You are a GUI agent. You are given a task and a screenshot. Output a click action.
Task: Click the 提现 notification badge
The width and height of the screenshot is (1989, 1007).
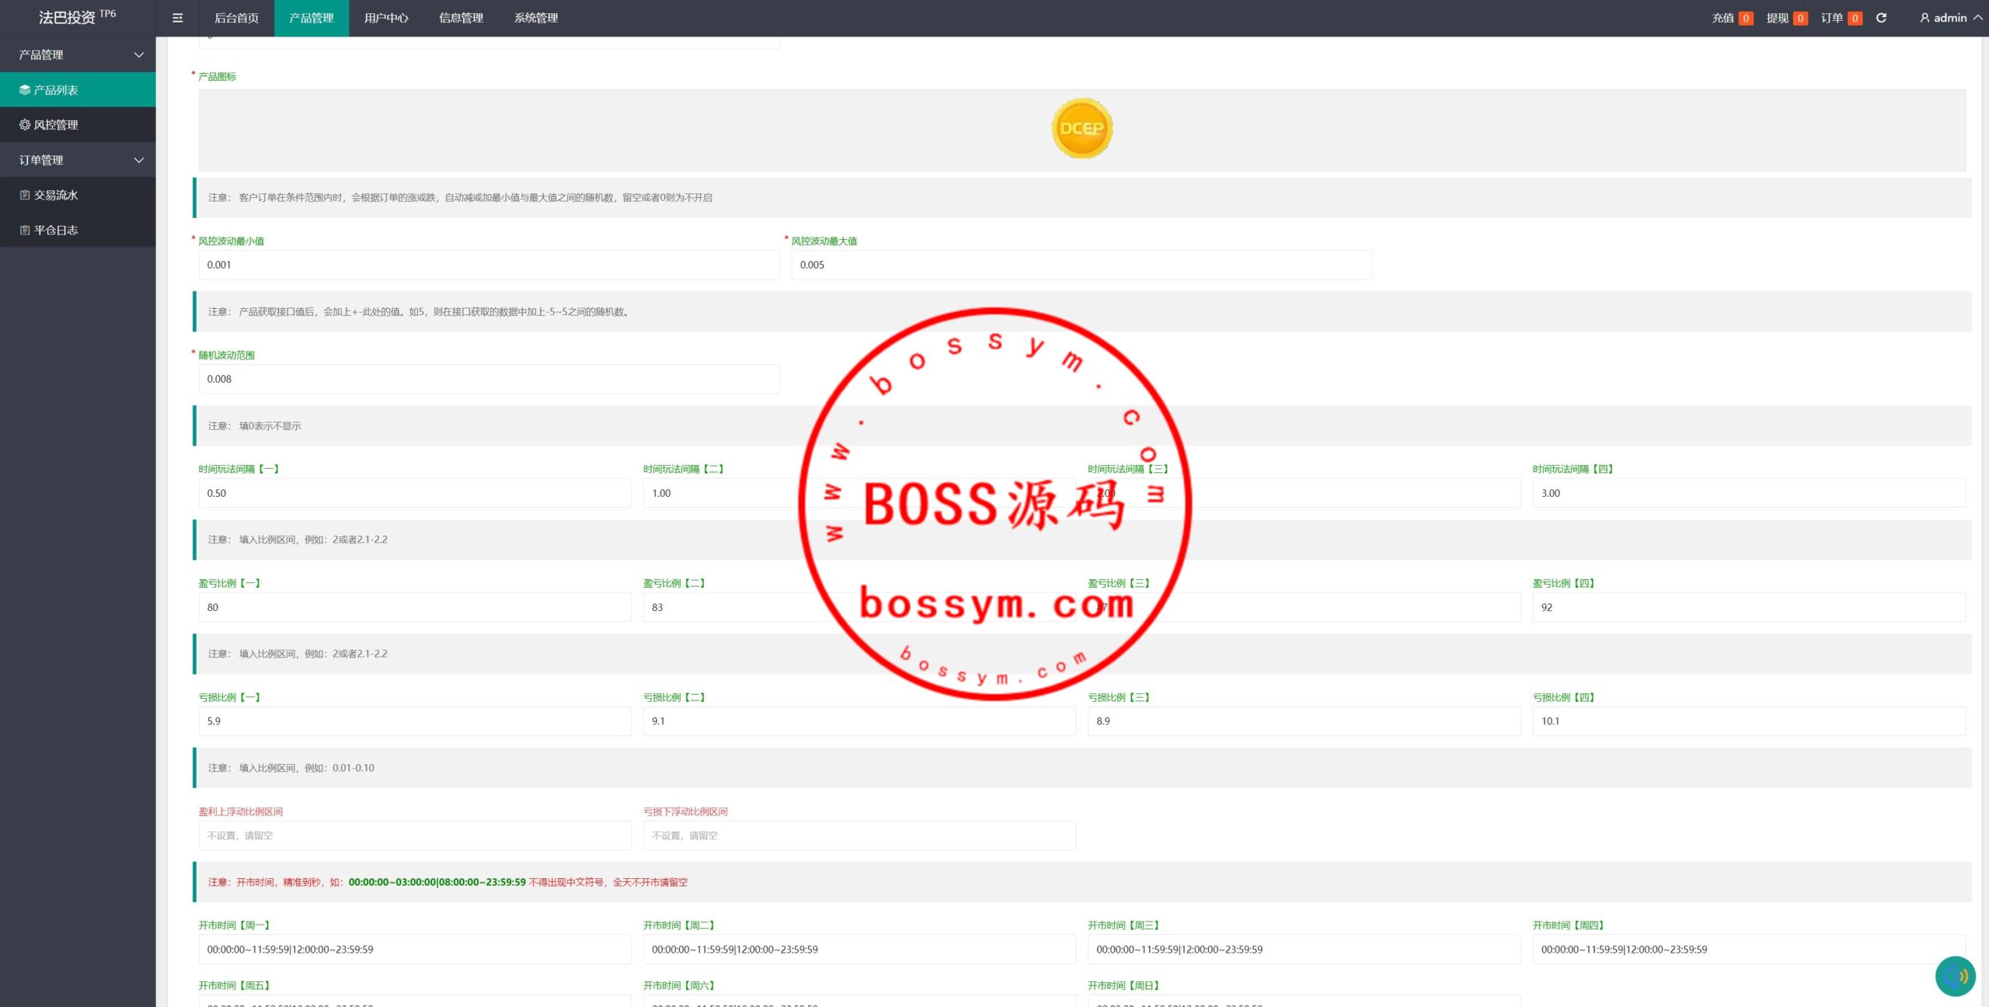pyautogui.click(x=1800, y=18)
